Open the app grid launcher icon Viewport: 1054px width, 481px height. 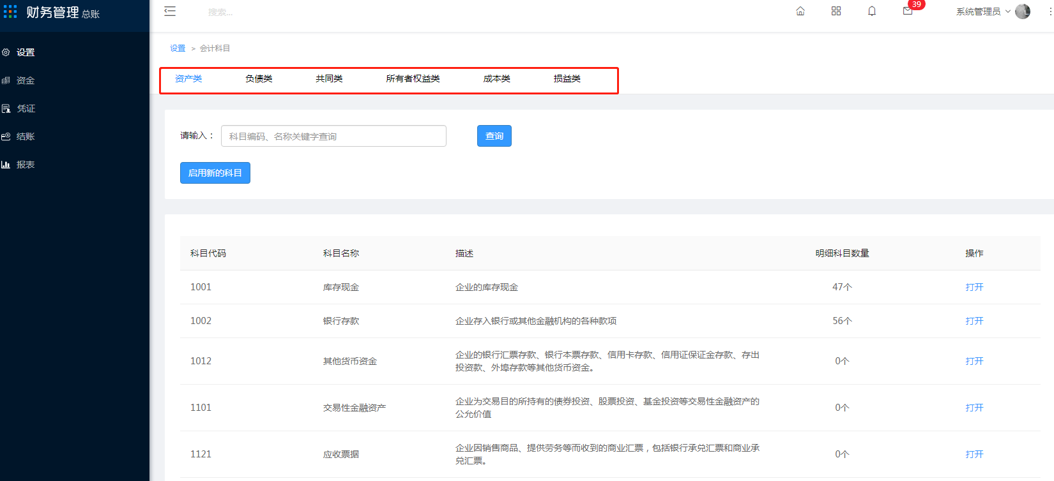click(10, 11)
